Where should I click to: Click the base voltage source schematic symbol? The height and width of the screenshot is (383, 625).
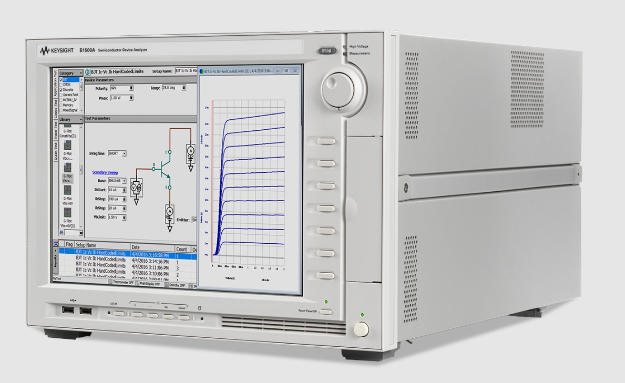click(x=132, y=188)
